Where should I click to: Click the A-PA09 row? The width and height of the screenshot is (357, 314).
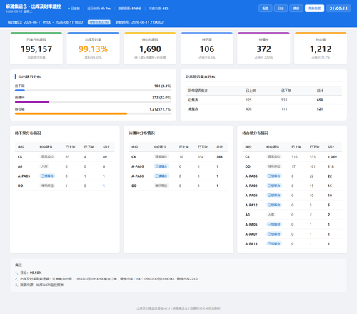coord(292,186)
